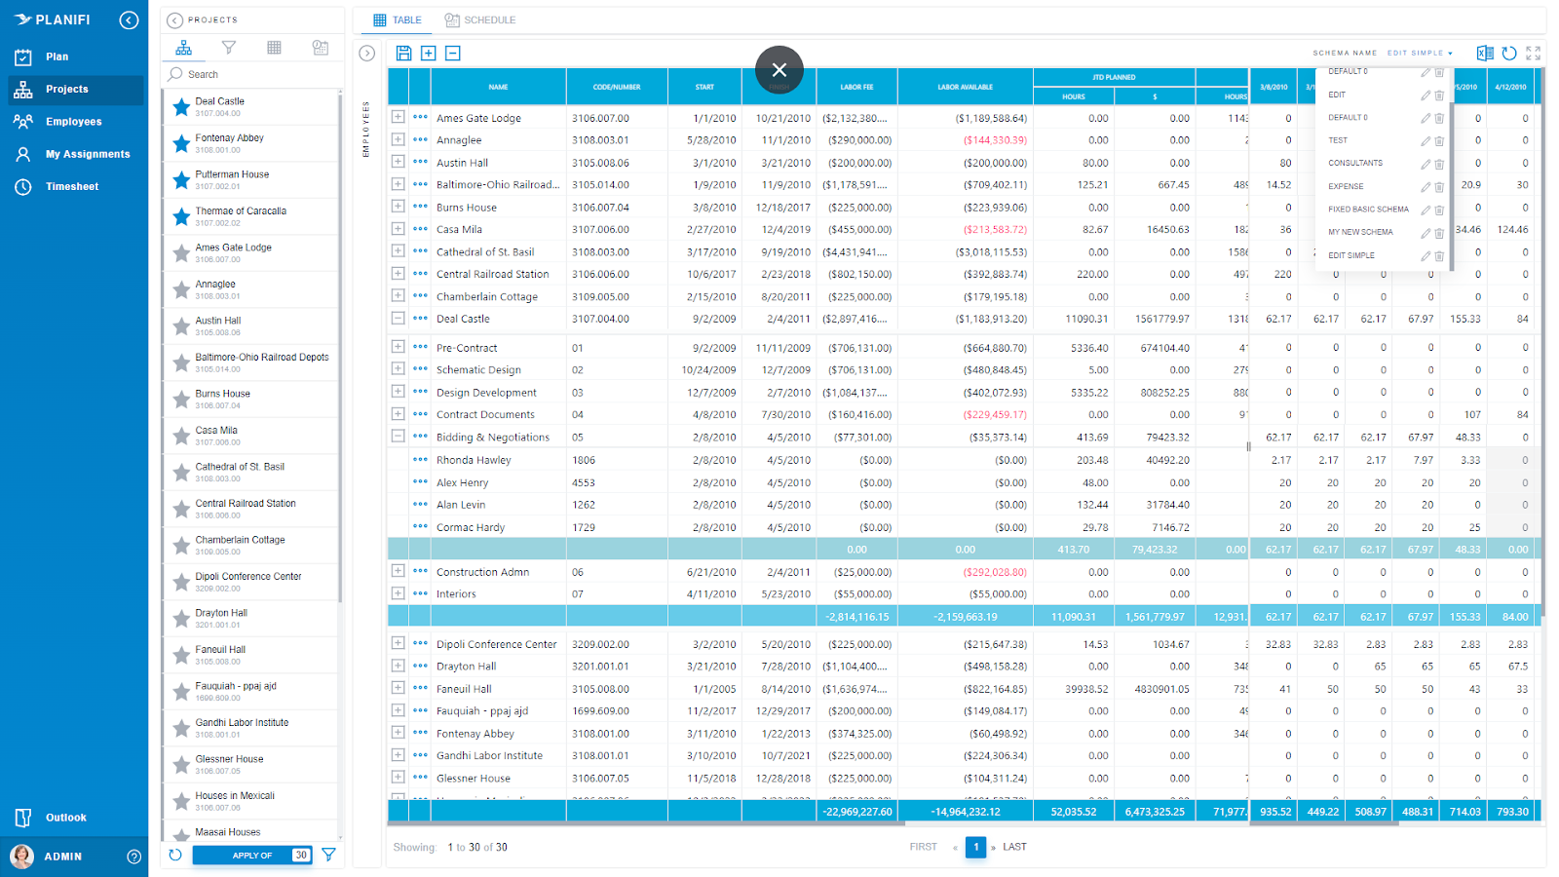
Task: Toggle the favorite star for Fontenay Abbey
Action: pos(181,143)
